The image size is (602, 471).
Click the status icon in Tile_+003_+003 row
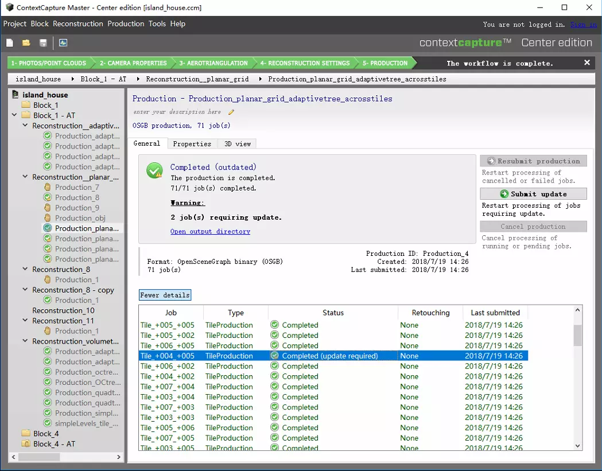[274, 417]
